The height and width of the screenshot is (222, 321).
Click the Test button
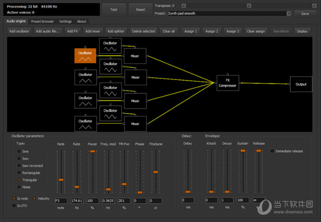(x=114, y=9)
